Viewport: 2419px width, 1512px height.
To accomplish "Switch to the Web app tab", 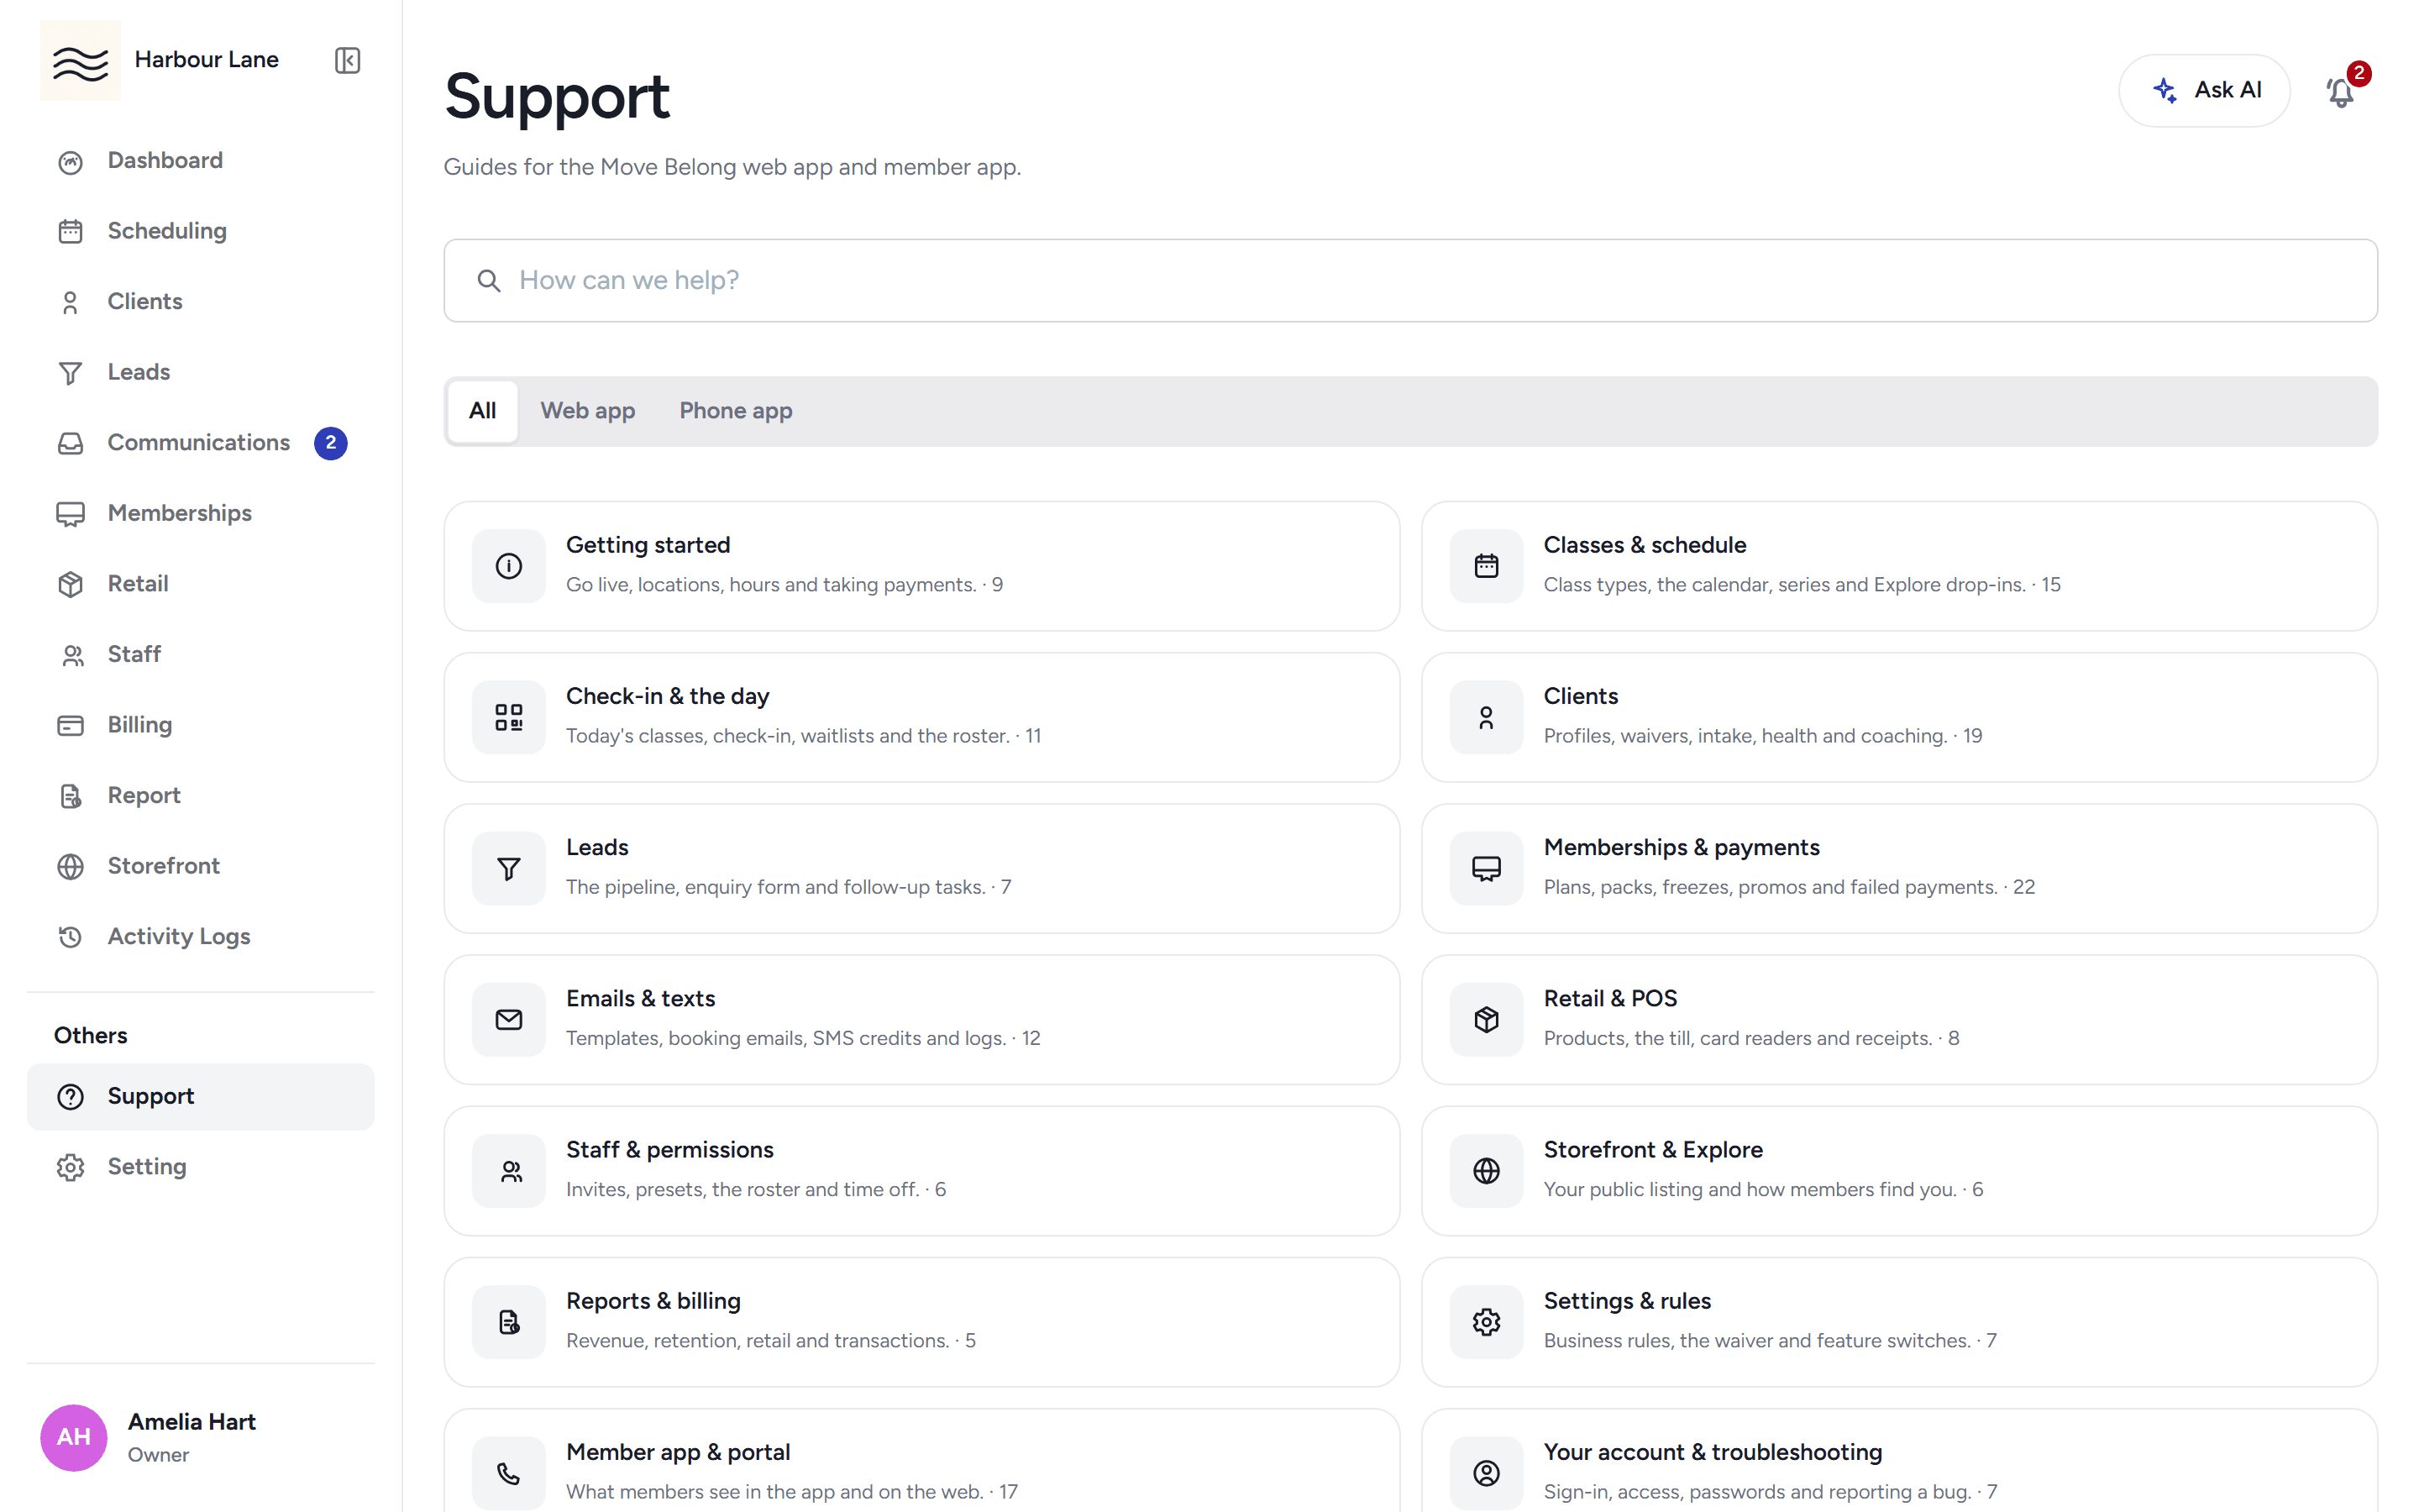I will (x=588, y=411).
